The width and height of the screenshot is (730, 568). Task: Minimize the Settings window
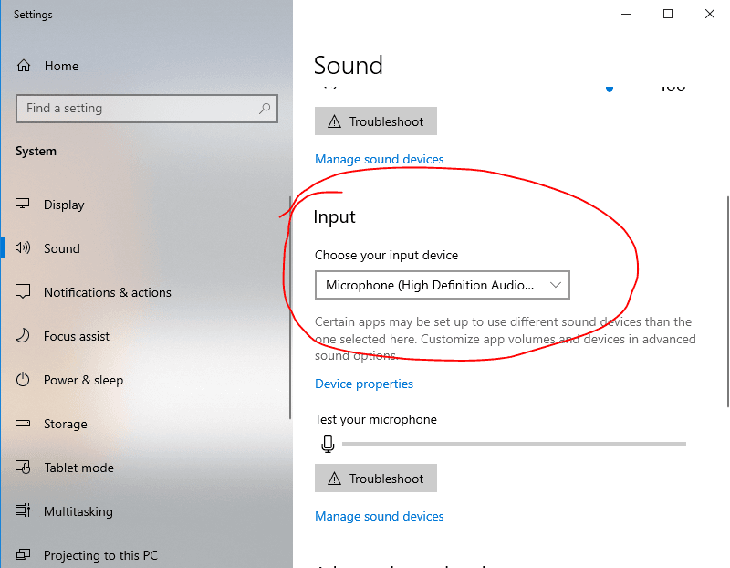626,14
